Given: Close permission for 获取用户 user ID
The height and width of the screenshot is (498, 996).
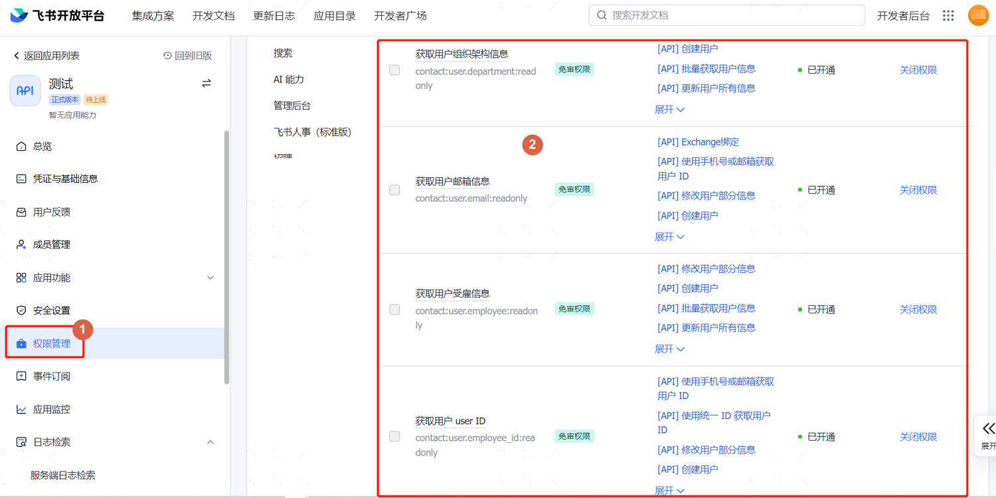Looking at the screenshot, I should tap(918, 437).
